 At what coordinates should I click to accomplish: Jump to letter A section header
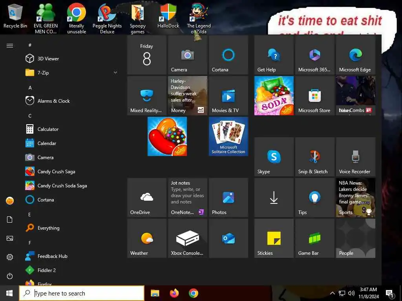coord(30,87)
